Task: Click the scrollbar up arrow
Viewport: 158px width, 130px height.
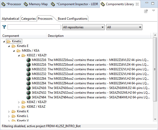Action: pyautogui.click(x=155, y=35)
